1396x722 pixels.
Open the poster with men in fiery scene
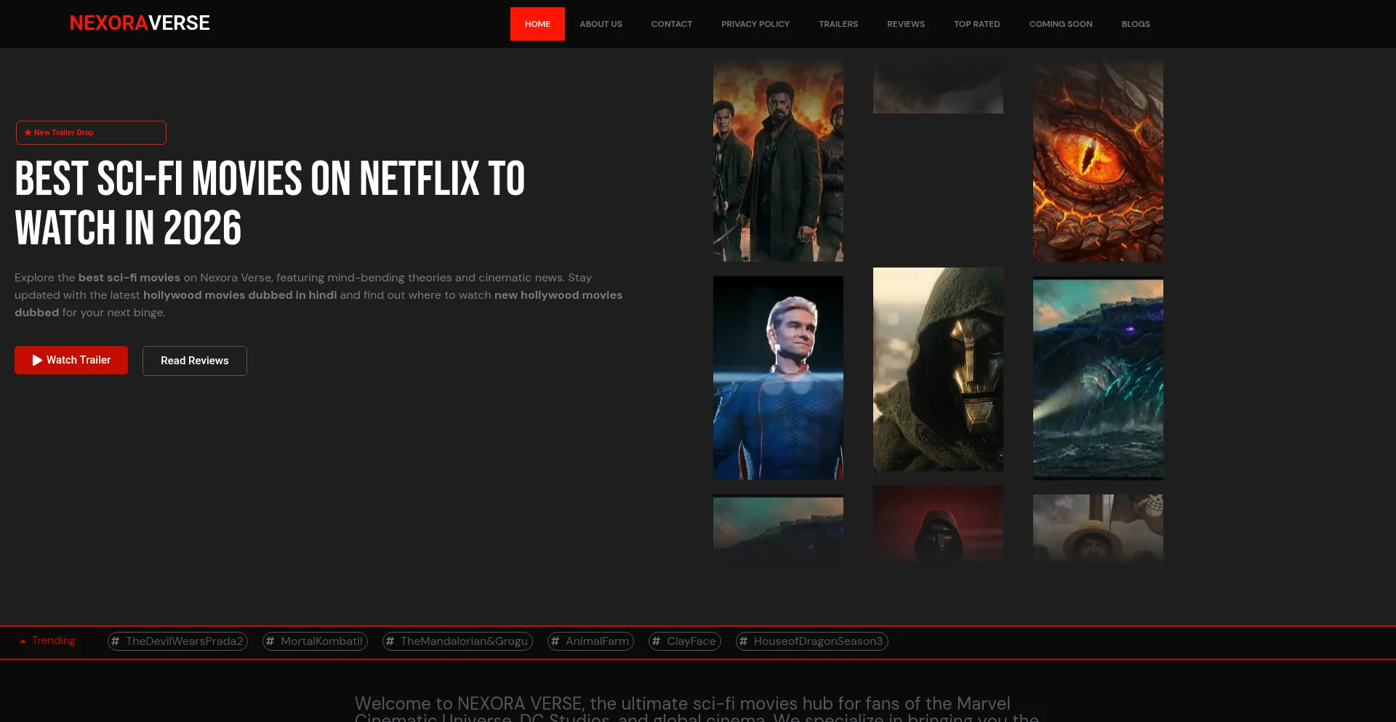coord(778,161)
